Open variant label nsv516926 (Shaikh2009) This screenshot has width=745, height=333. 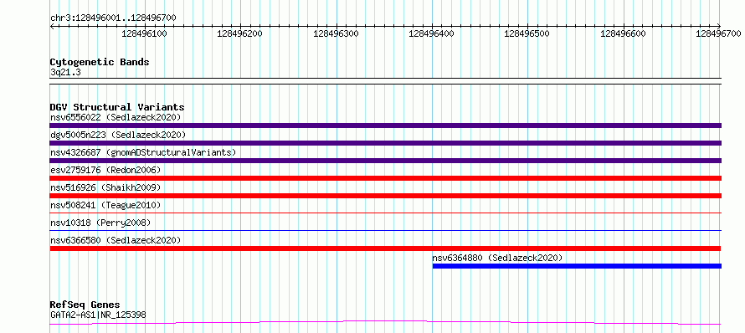pos(105,187)
